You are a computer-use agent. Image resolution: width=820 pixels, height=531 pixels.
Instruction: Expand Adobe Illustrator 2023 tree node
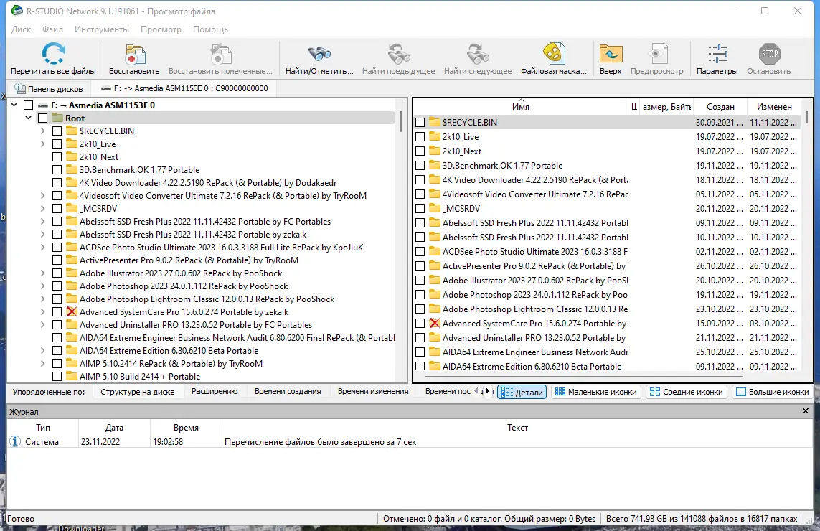tap(43, 273)
